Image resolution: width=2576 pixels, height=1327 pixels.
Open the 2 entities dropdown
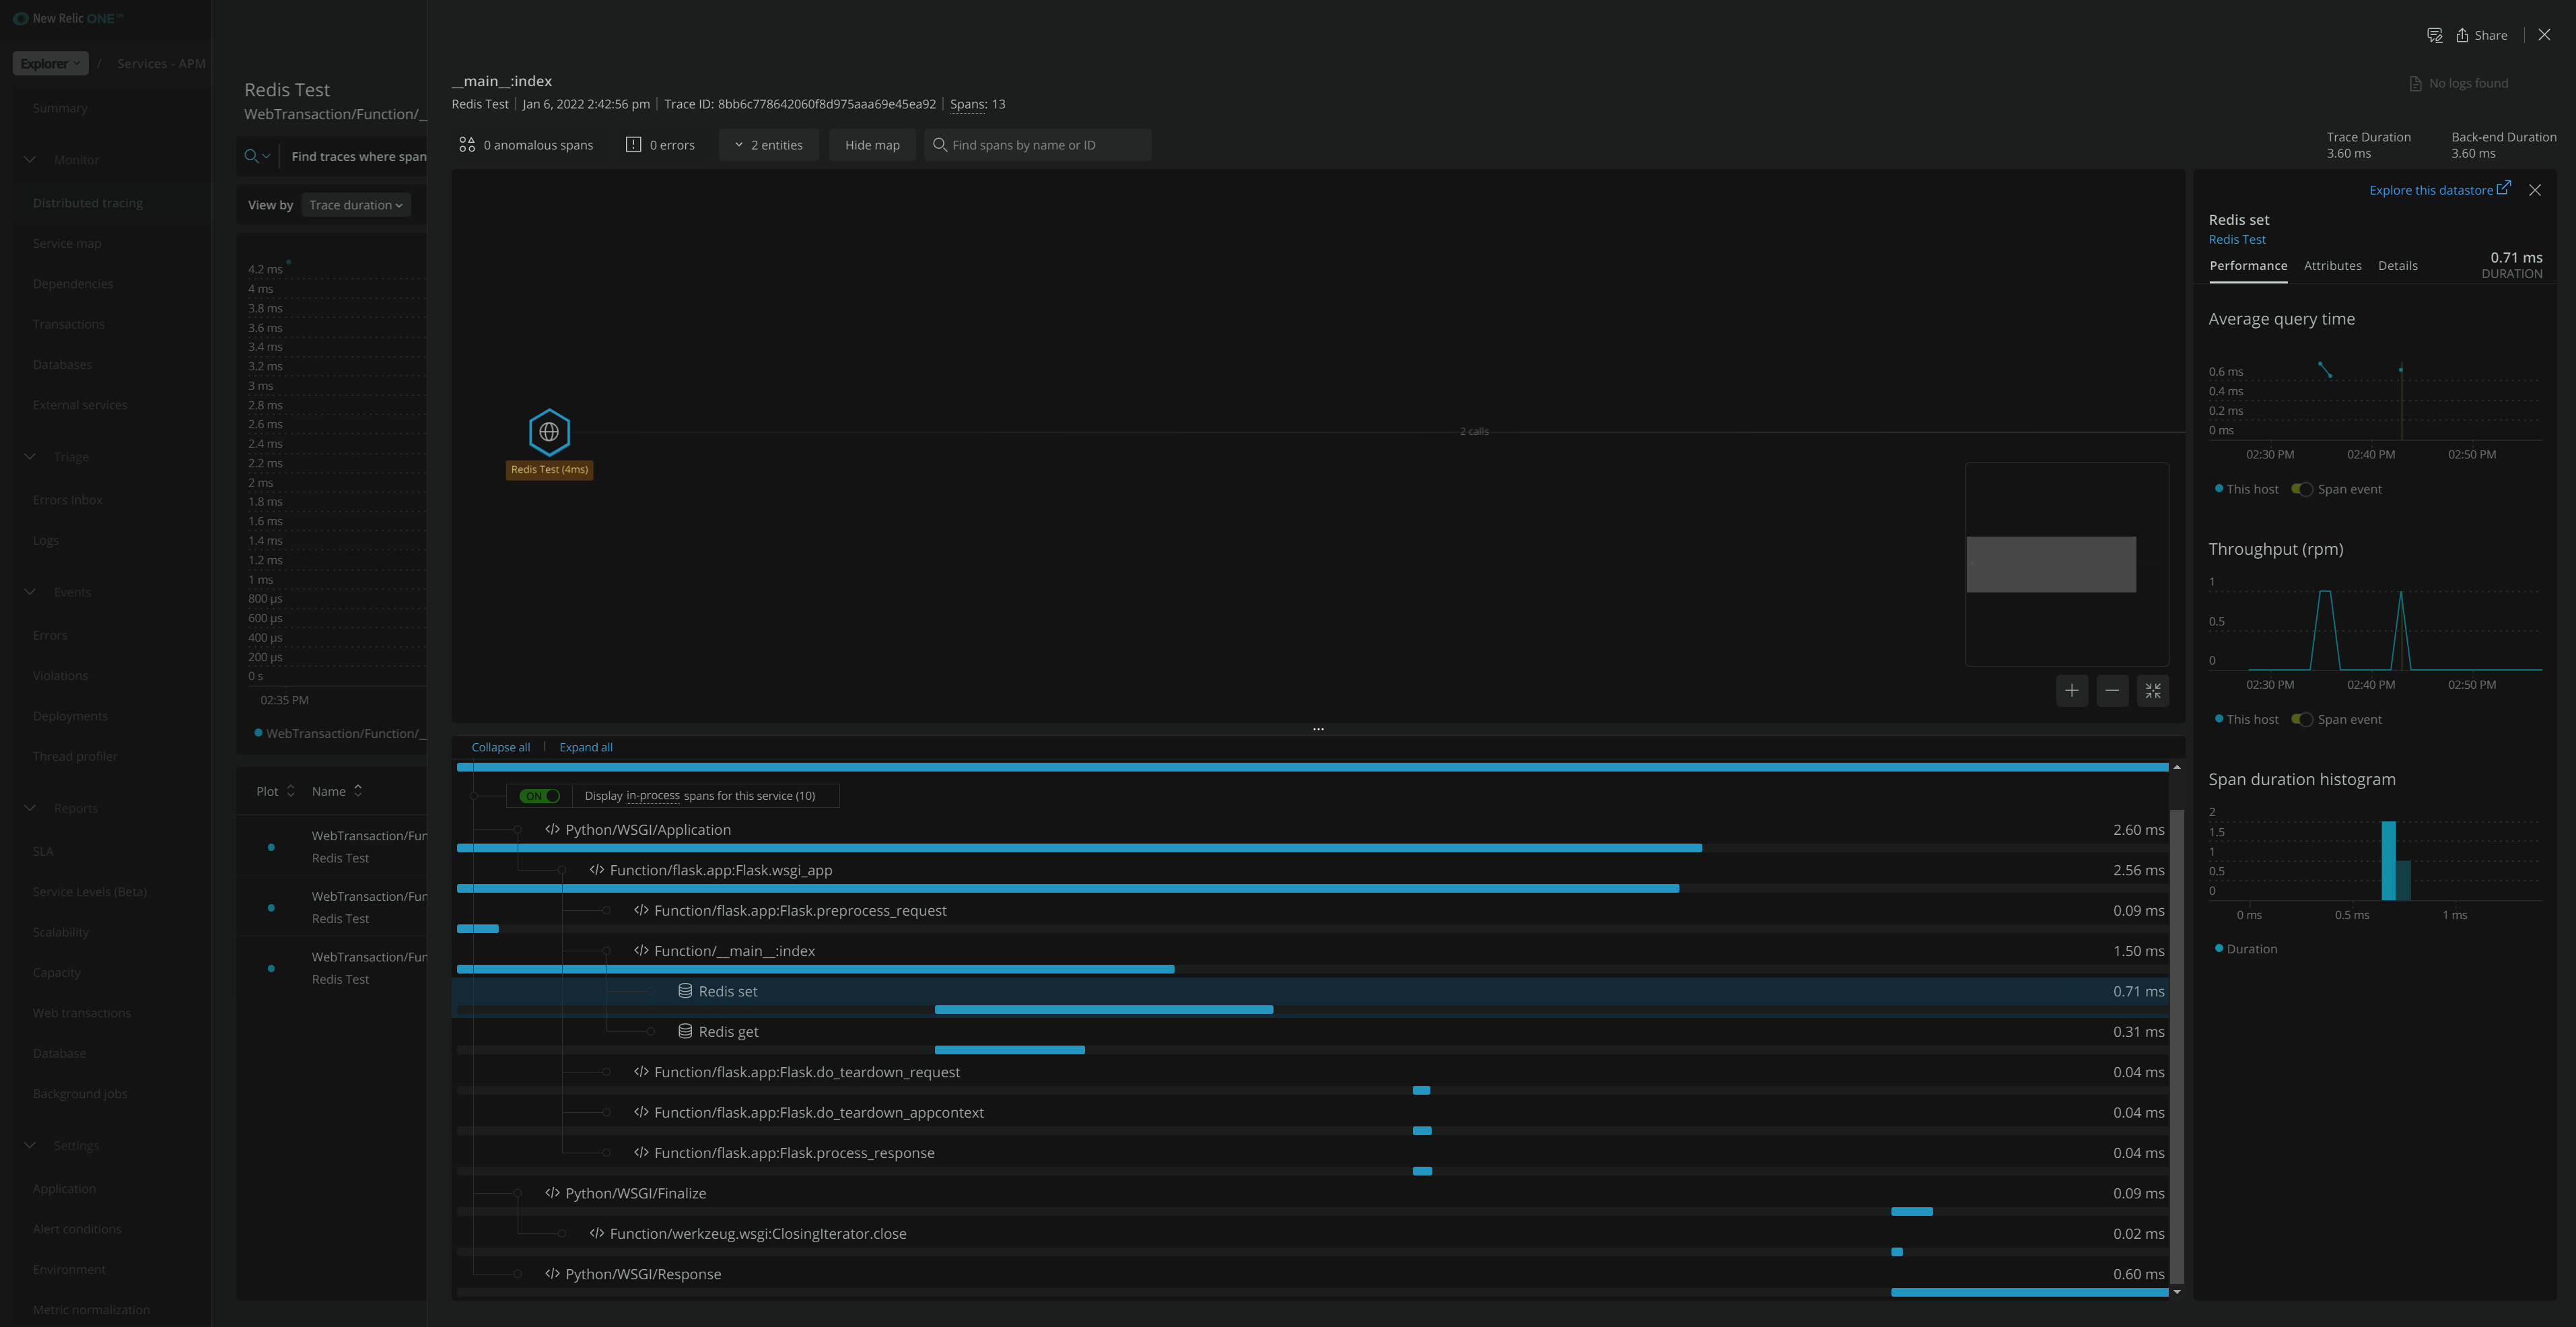[x=768, y=145]
